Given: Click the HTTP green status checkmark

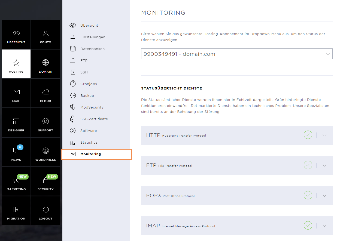Looking at the screenshot, I should coord(308,135).
